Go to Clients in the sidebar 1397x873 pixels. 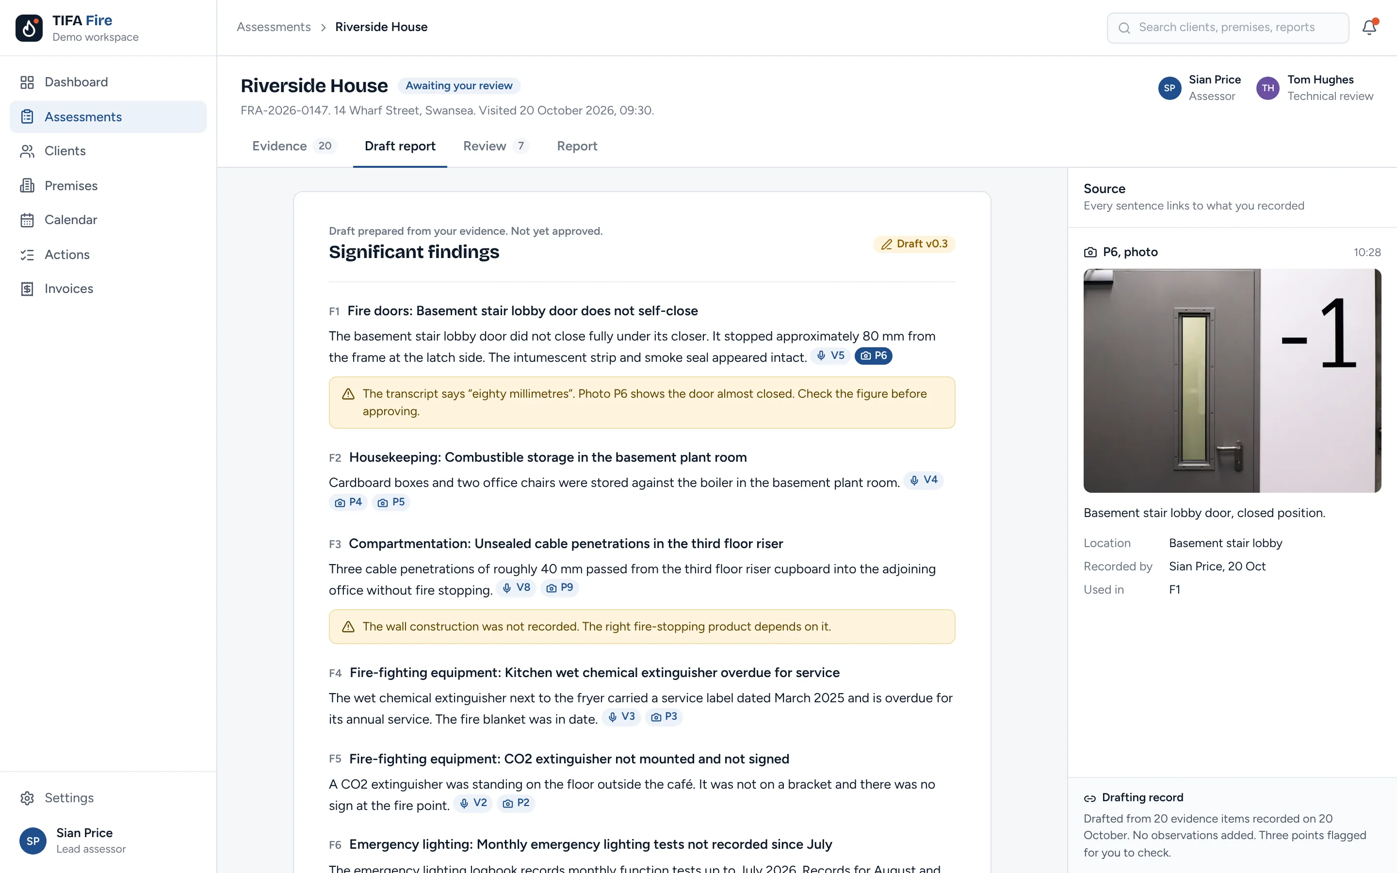click(108, 151)
